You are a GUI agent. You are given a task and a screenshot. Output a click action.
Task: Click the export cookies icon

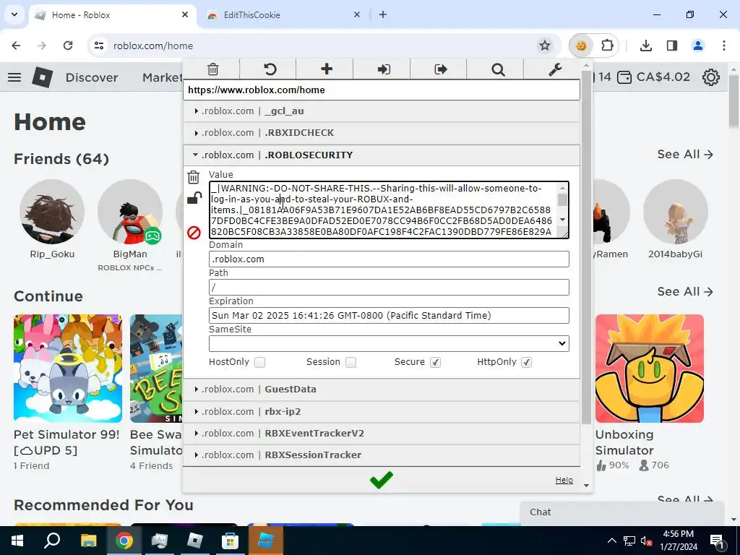coord(440,69)
